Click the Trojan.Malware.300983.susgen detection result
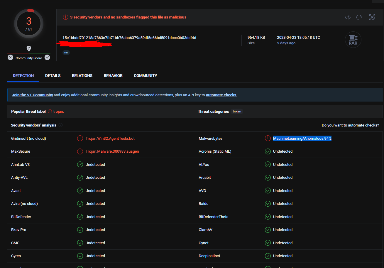The height and width of the screenshot is (268, 384). coord(112,151)
